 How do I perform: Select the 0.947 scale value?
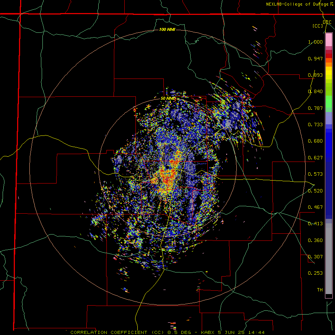click(315, 58)
